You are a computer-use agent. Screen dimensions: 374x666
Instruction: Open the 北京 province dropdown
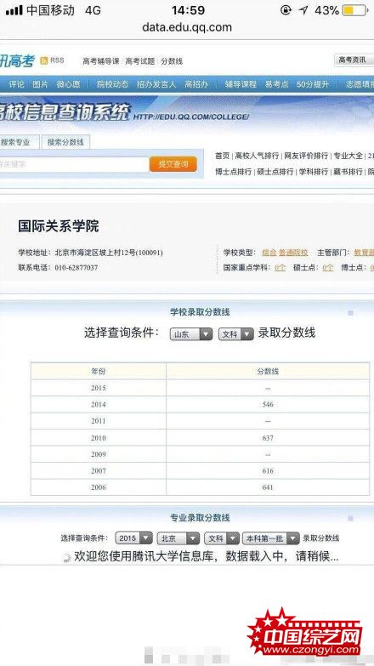click(178, 538)
